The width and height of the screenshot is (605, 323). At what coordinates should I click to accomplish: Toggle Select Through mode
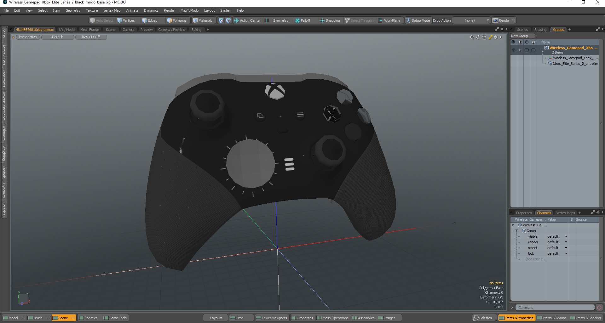click(x=359, y=20)
